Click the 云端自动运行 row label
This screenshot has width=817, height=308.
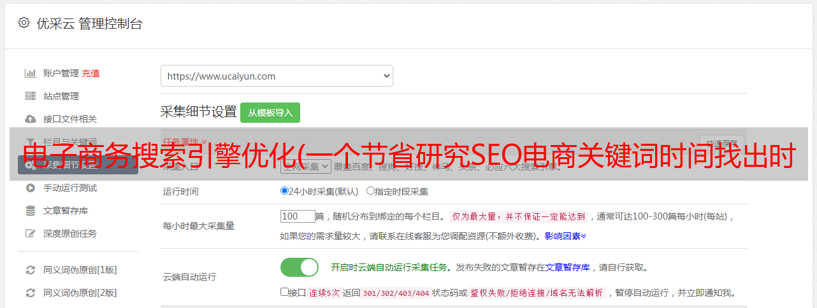coord(190,277)
